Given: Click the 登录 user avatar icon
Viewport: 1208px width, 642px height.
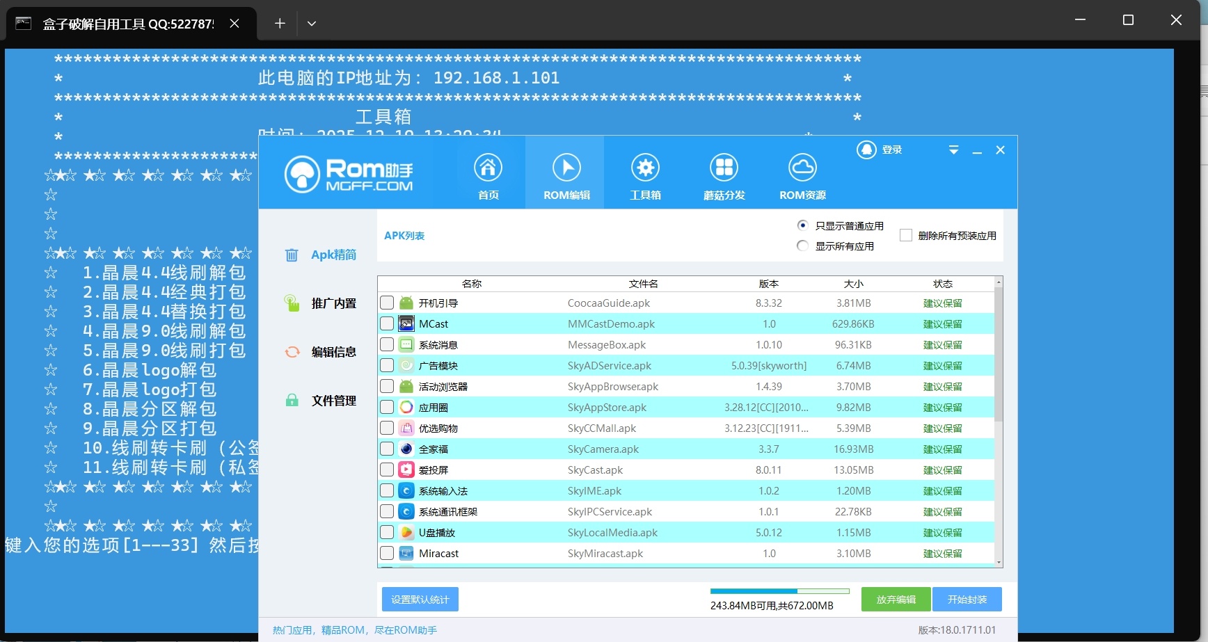Looking at the screenshot, I should (x=866, y=150).
